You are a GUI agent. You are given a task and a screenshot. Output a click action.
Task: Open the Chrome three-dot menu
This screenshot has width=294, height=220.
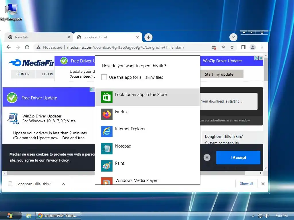click(262, 47)
